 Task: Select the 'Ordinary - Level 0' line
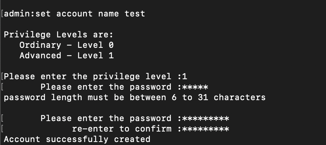click(67, 45)
